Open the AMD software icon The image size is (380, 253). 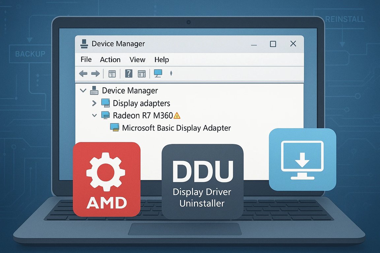click(x=107, y=180)
